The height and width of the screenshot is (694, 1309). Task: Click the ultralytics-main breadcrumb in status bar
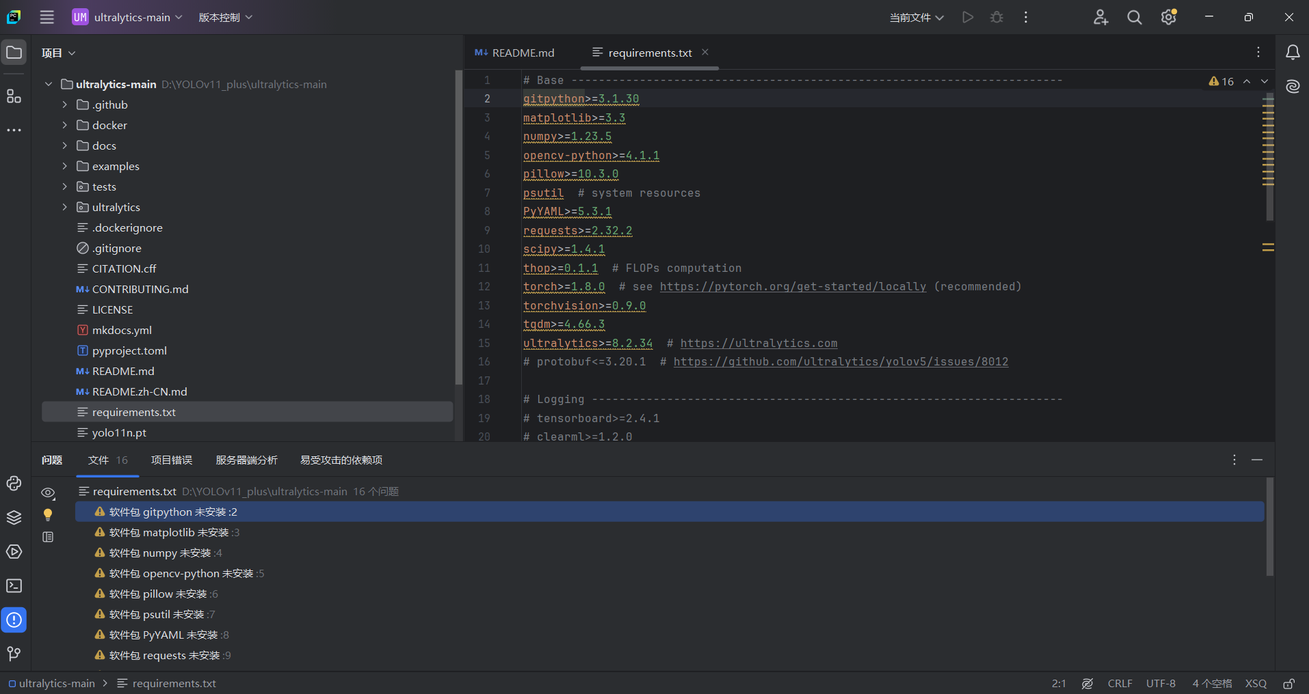point(52,684)
